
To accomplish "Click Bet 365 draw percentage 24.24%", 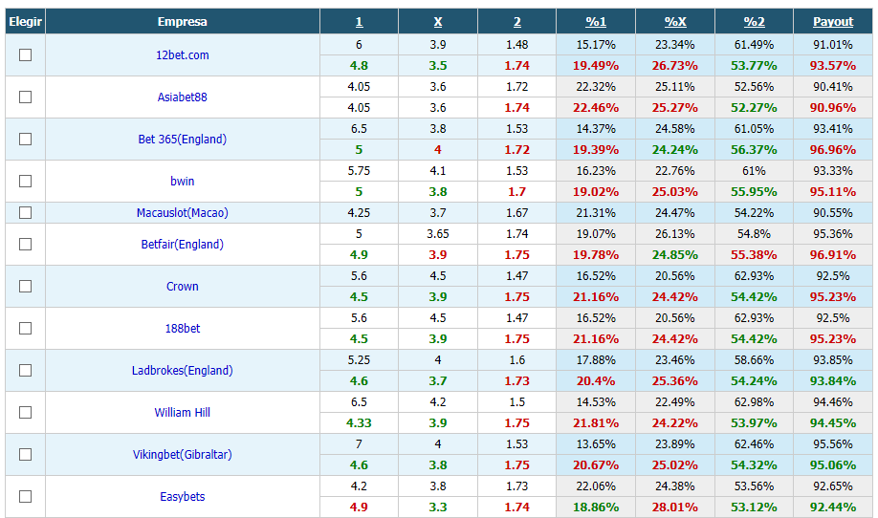I will 675,150.
